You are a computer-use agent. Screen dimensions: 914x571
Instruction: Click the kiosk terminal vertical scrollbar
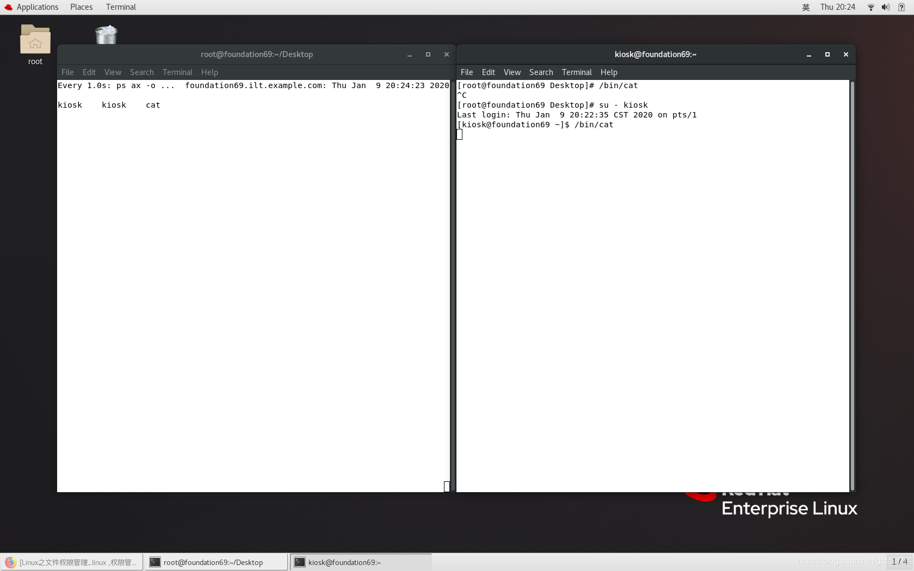[x=852, y=285]
